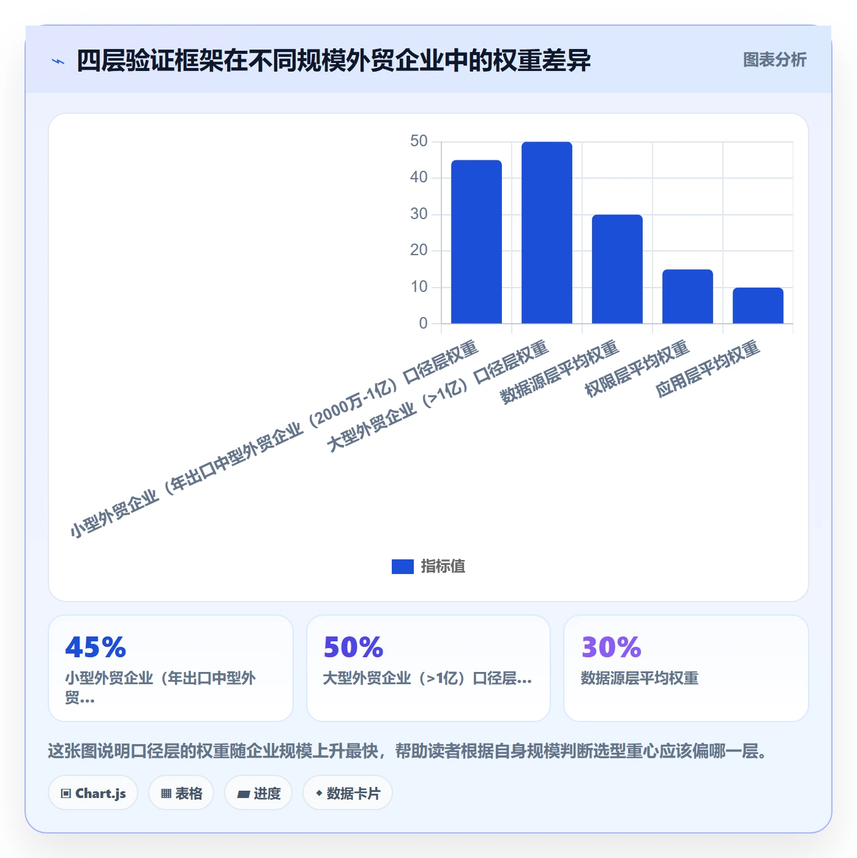Click the 大型外贸企业 axis label

point(438,397)
